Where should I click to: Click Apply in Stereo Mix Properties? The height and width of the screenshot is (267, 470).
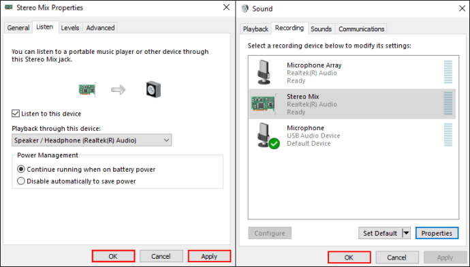[209, 256]
